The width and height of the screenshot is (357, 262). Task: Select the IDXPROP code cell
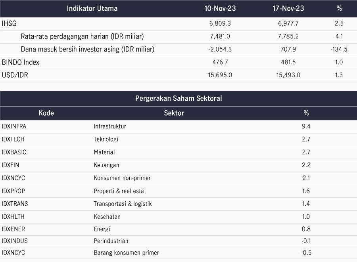13,191
